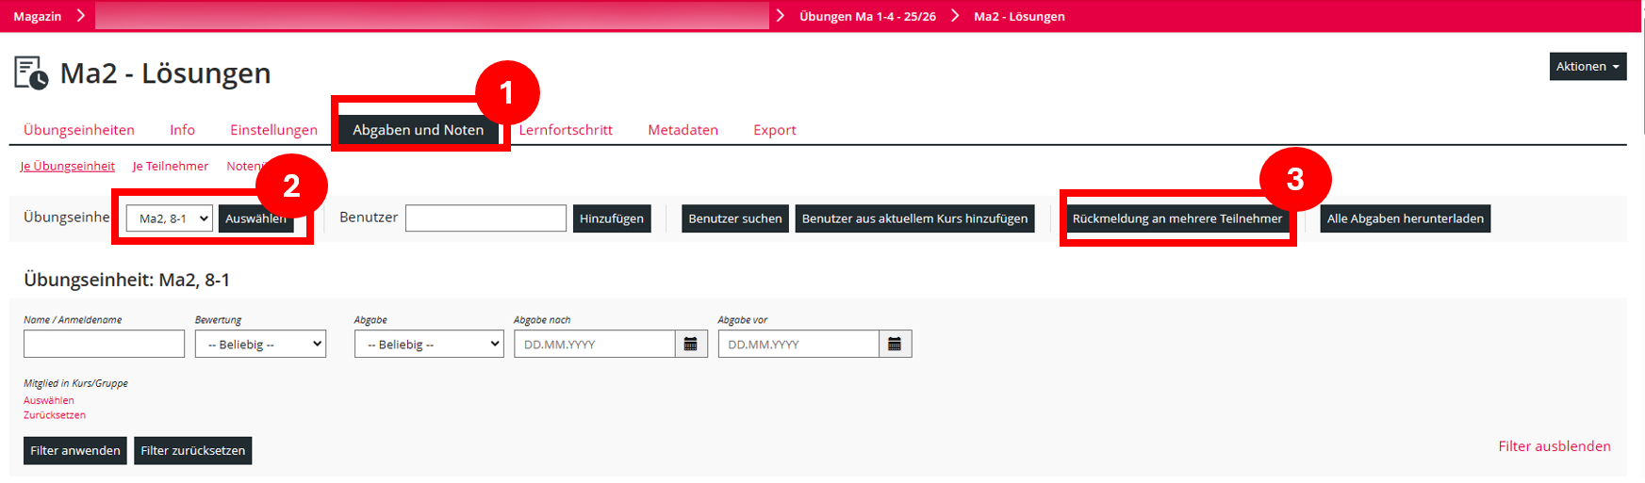The height and width of the screenshot is (483, 1645).
Task: Click 'Ma2 - Lösungen' breadcrumb entry
Action: tap(1019, 16)
